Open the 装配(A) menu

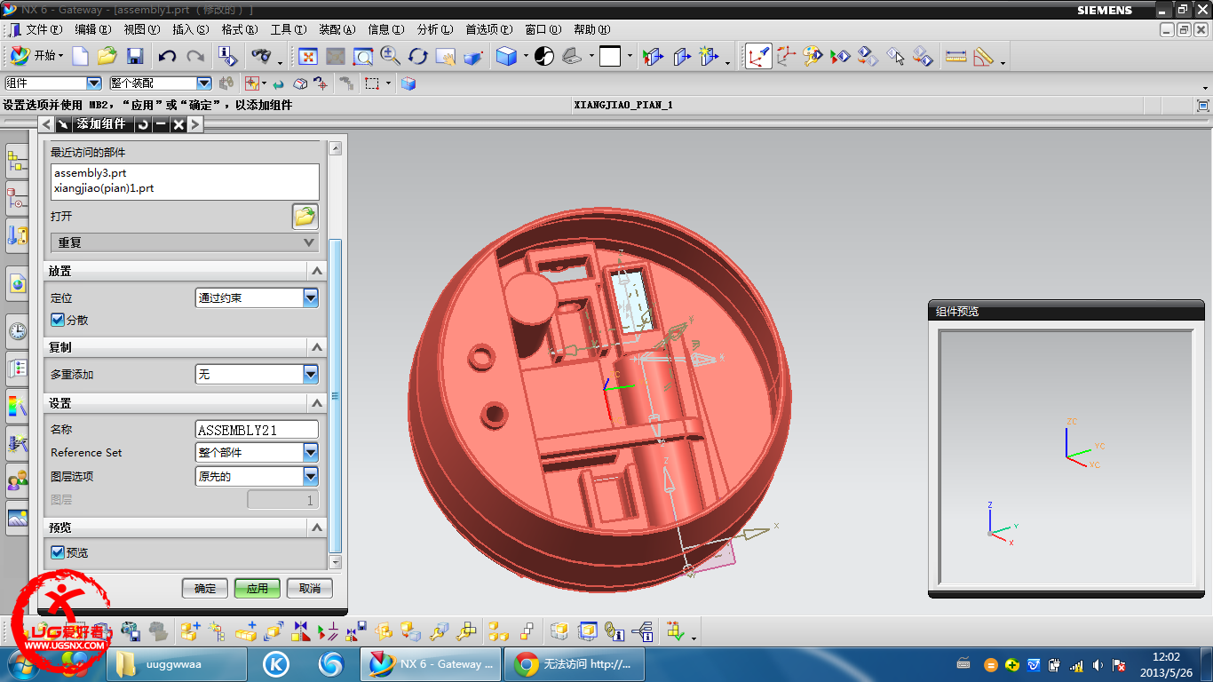[x=336, y=29]
